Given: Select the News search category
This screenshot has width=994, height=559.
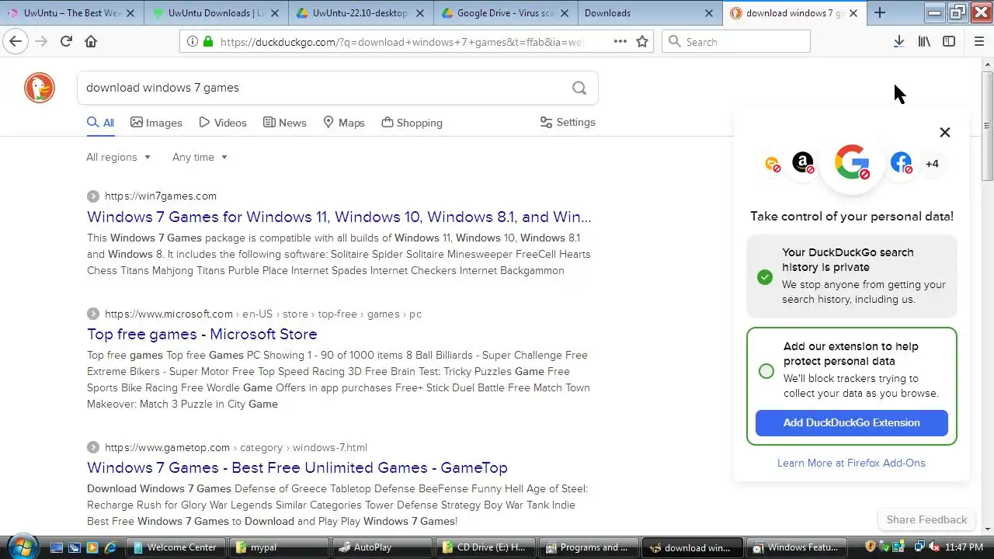Looking at the screenshot, I should point(285,123).
